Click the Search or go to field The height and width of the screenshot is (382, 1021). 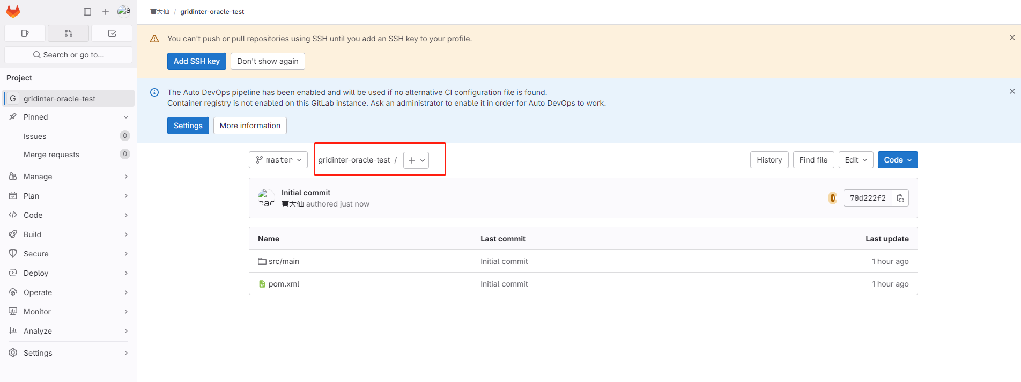(68, 55)
